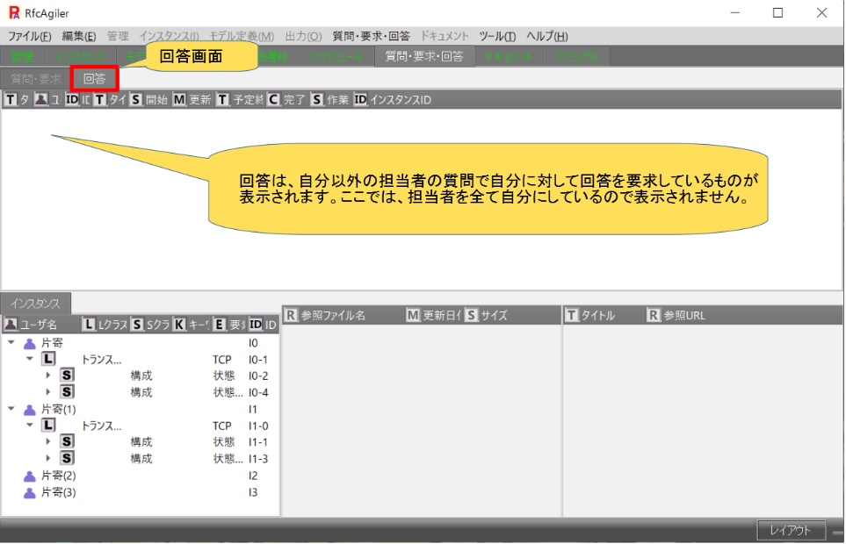Click the インスタンスID column header icon
The image size is (846, 544).
[360, 100]
